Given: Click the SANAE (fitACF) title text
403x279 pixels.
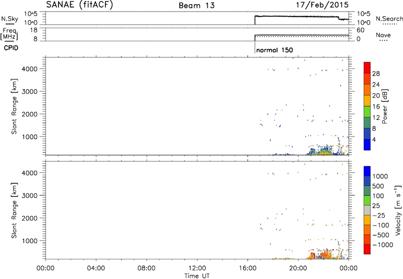Looking at the screenshot, I should 80,5.
